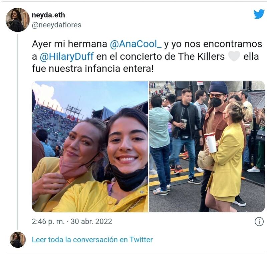The width and height of the screenshot is (267, 254).
Task: Click the vertical thread line under avatar
Action: (x=18, y=132)
